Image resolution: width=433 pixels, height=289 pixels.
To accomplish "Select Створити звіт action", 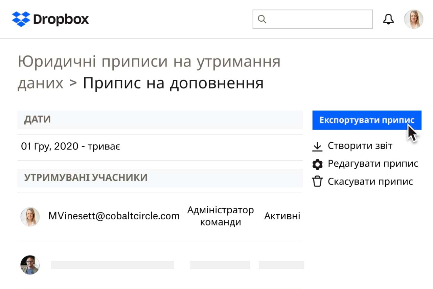I will point(360,146).
